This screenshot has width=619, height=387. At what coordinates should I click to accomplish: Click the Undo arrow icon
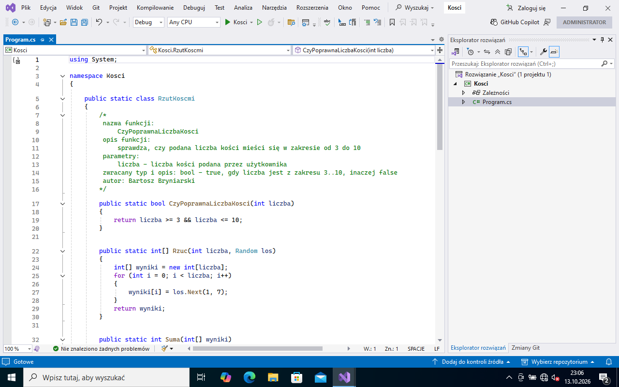pos(99,22)
